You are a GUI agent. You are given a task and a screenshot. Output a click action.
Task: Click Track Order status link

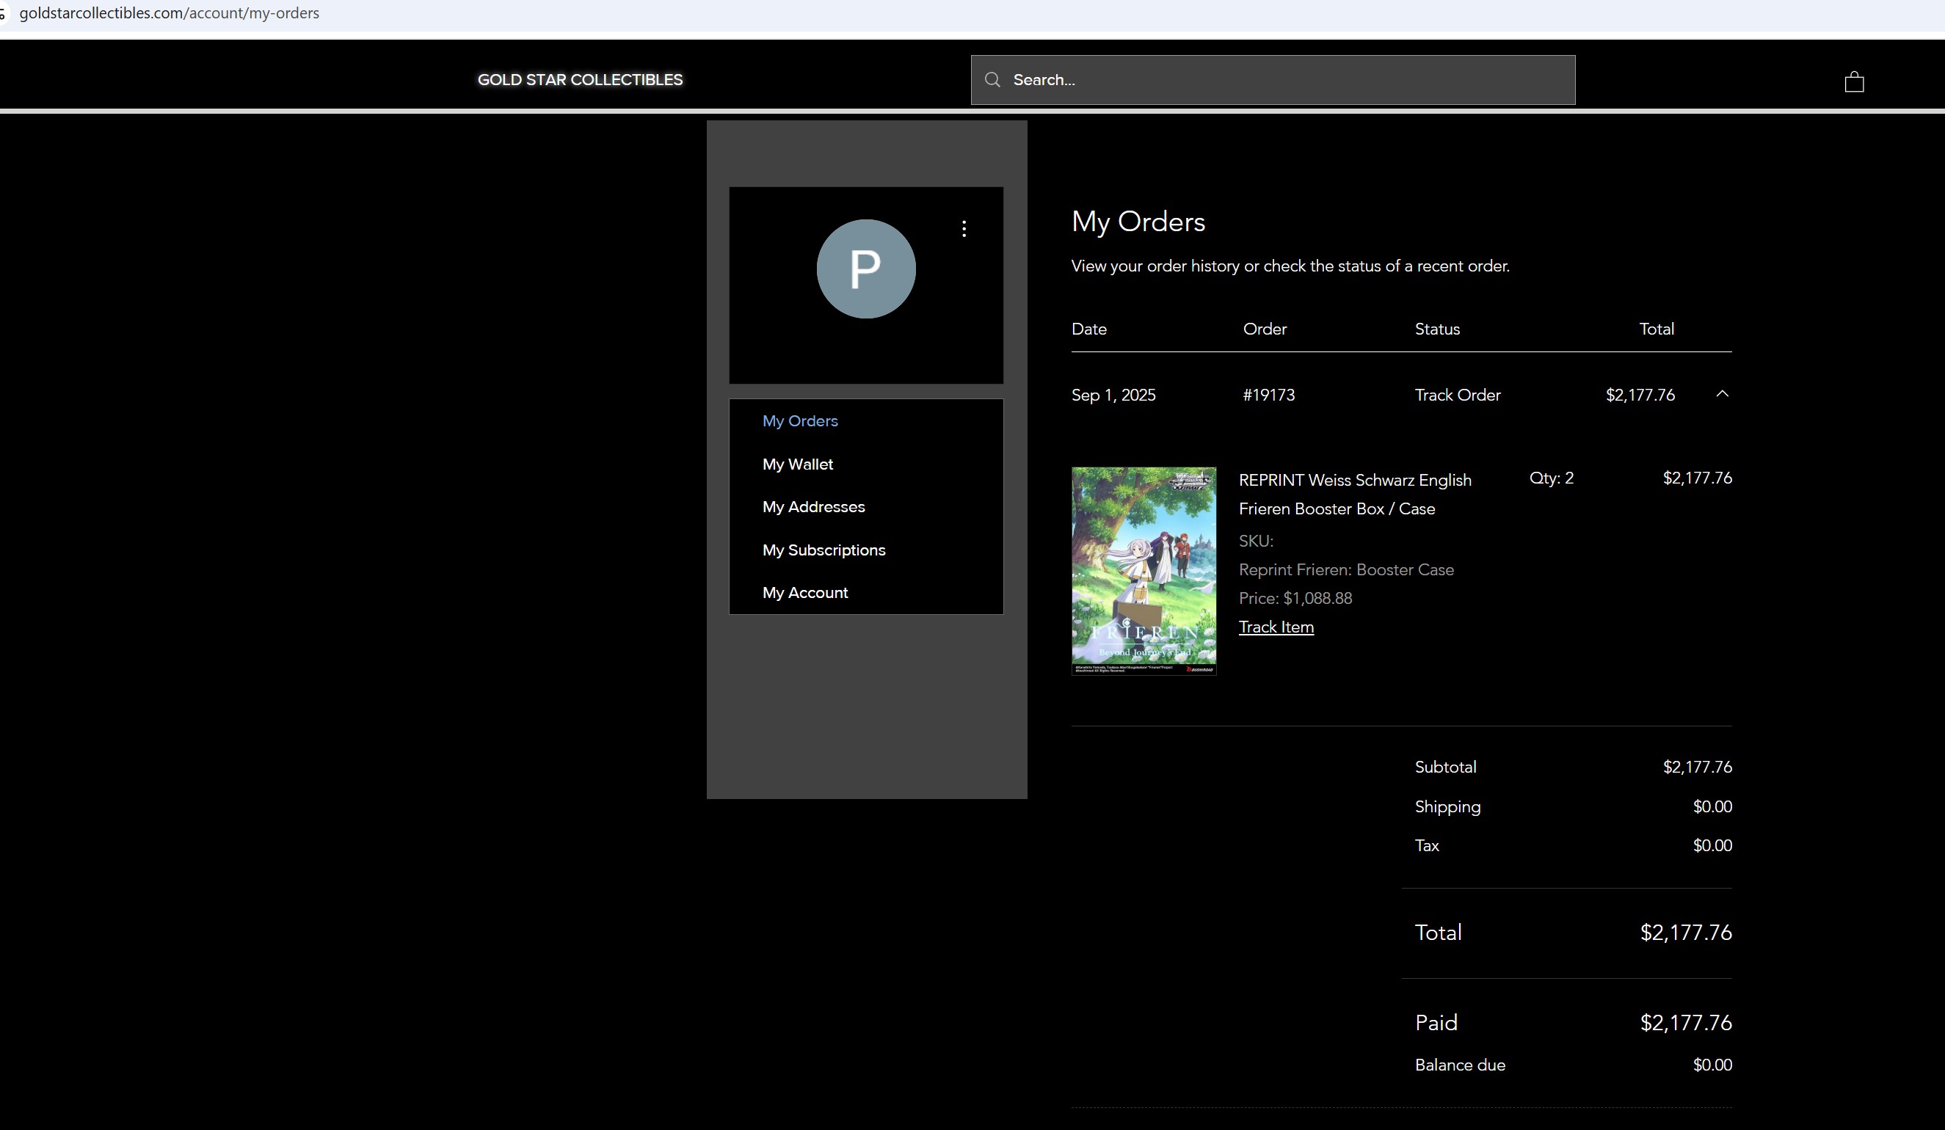click(x=1457, y=395)
